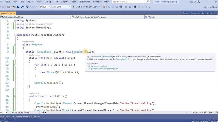
Task: Click the Search (Ctrl+Q) box
Action: pos(131,2)
